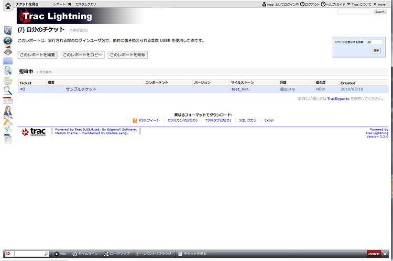Viewport: 393px width, 261px height.
Task: Click the red calendar icon in sidebar
Action: pyautogui.click(x=8, y=100)
